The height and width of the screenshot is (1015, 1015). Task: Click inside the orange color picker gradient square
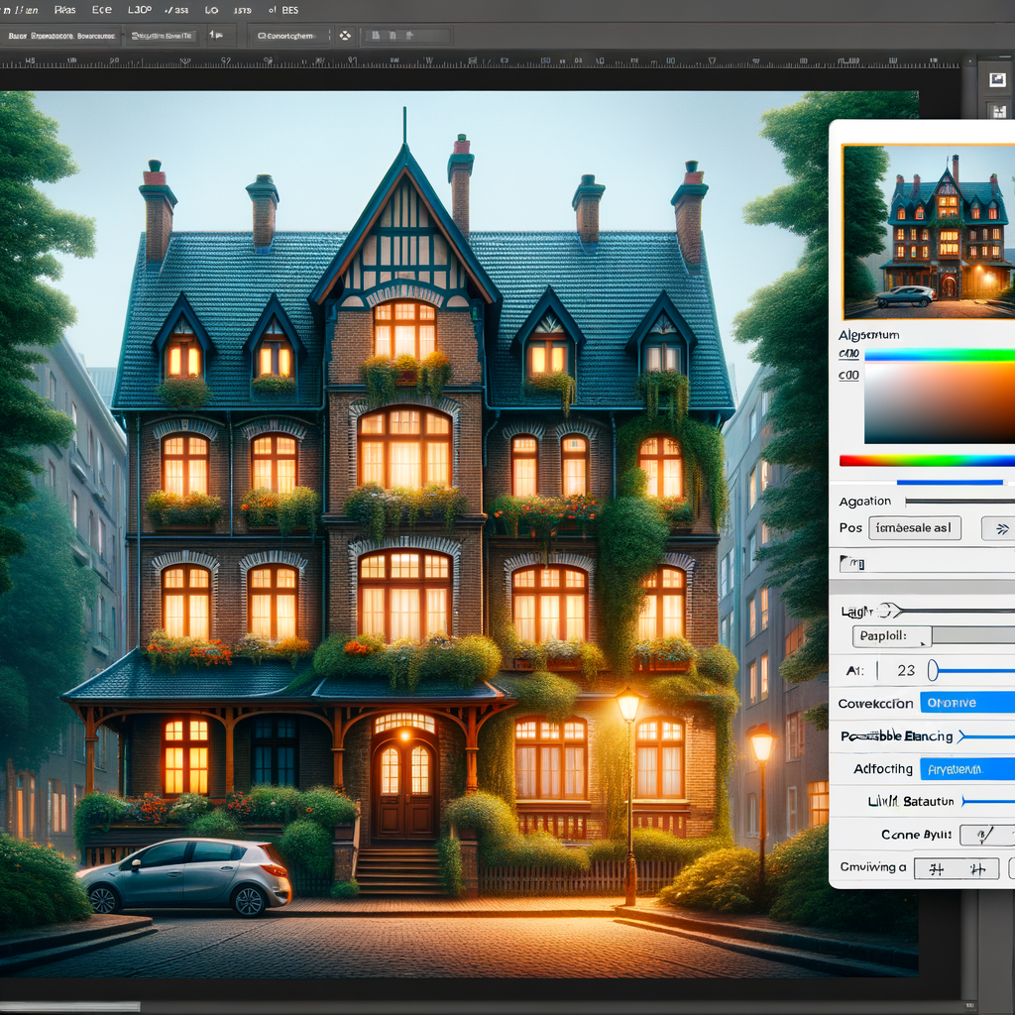point(939,403)
